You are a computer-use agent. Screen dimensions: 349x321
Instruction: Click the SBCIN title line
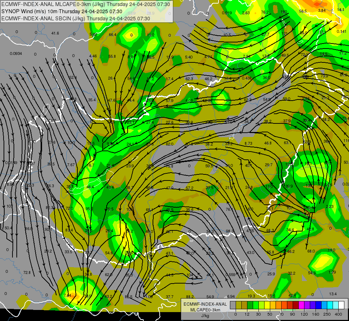coord(76,19)
